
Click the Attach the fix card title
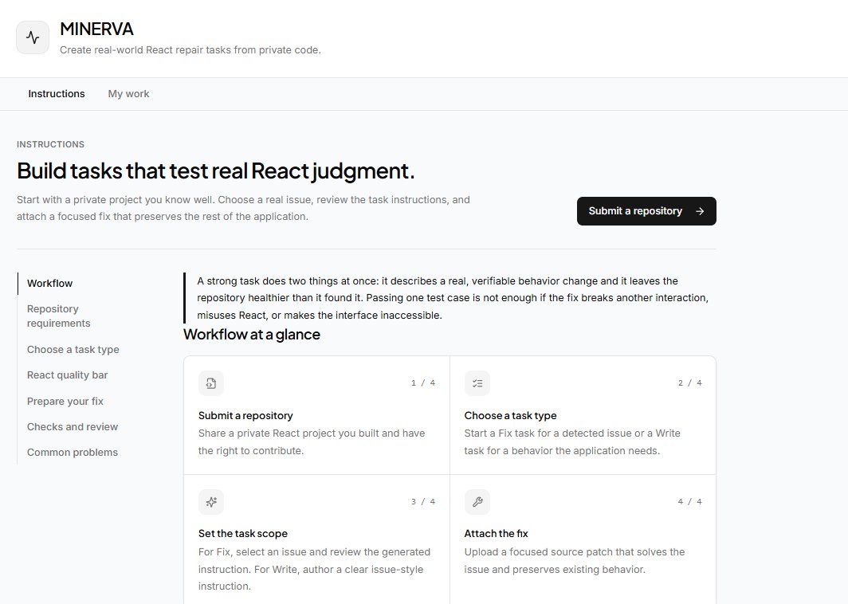point(496,534)
